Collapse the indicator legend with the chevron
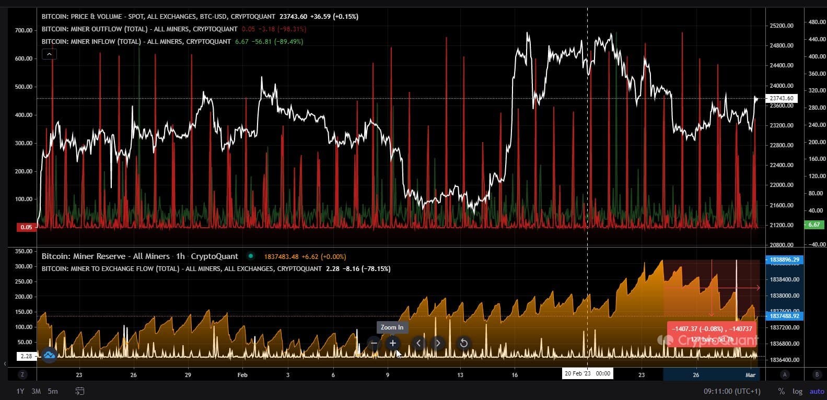 pos(49,54)
